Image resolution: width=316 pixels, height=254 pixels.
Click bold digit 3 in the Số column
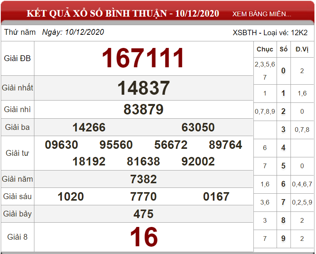point(283,130)
